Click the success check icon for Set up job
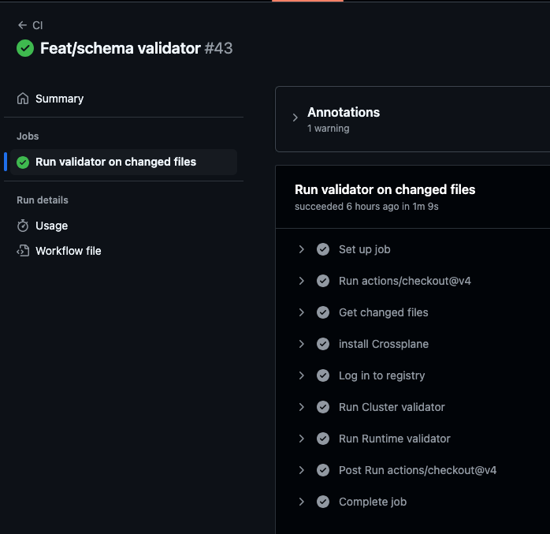Viewport: 550px width, 534px height. coord(323,249)
